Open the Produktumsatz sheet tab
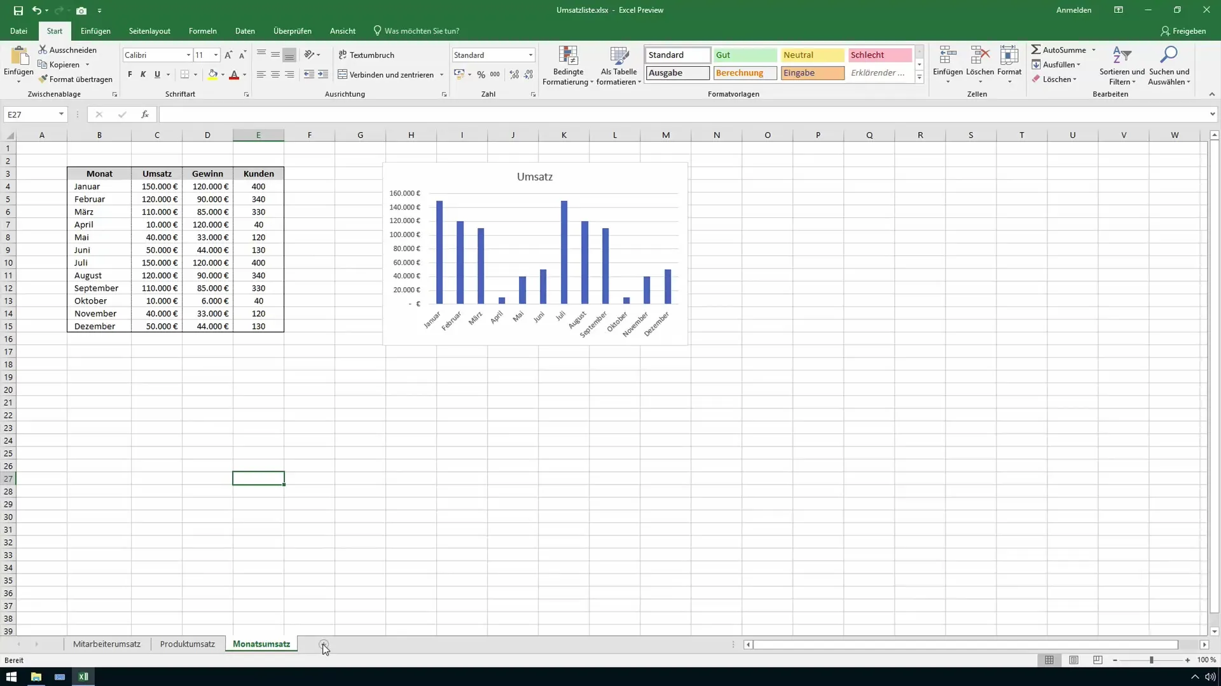1221x686 pixels. (x=188, y=644)
